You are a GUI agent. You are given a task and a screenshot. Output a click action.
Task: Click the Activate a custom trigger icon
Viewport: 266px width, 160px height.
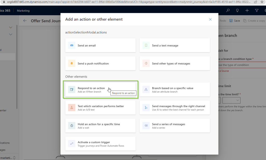[x=72, y=144]
